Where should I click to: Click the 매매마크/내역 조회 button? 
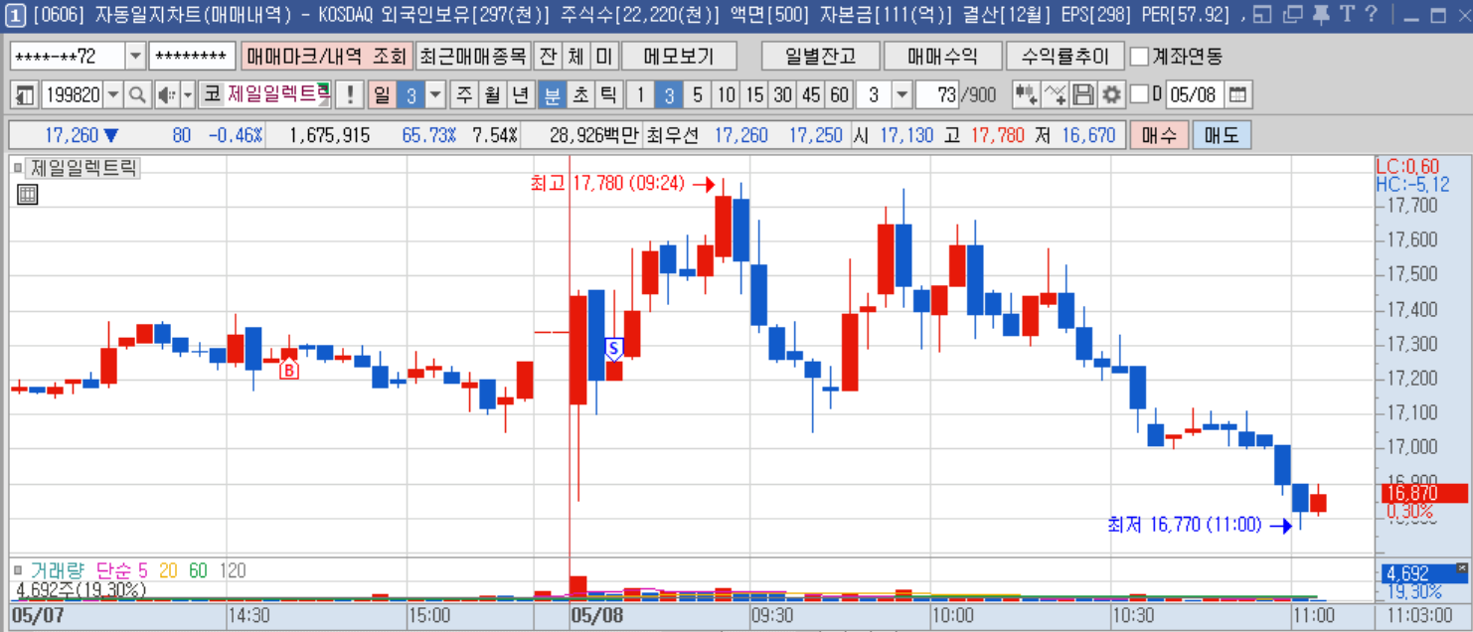click(x=325, y=56)
